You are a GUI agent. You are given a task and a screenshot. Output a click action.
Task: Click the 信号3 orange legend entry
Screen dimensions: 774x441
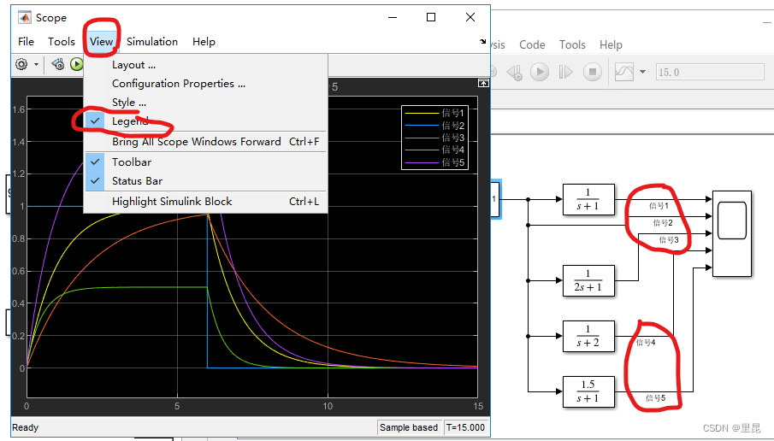(x=434, y=138)
